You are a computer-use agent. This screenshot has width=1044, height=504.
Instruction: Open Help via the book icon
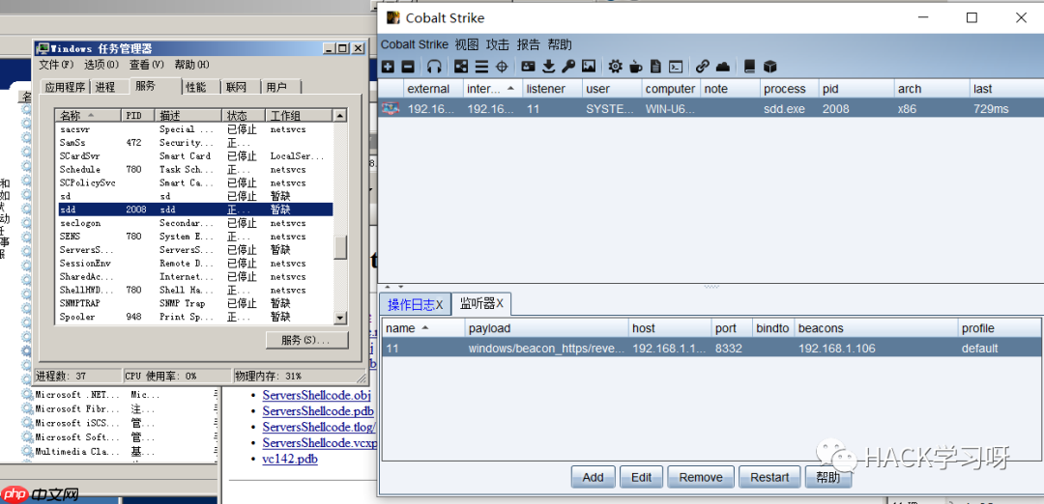point(750,67)
